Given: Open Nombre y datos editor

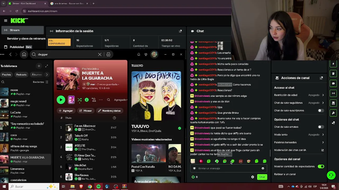Looking at the screenshot, I should click(109, 111).
